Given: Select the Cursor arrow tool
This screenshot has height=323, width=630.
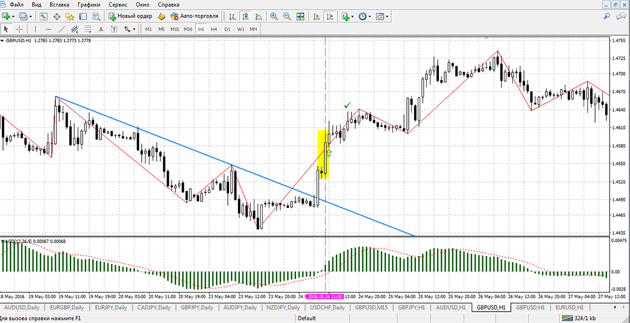Looking at the screenshot, I should [6, 30].
